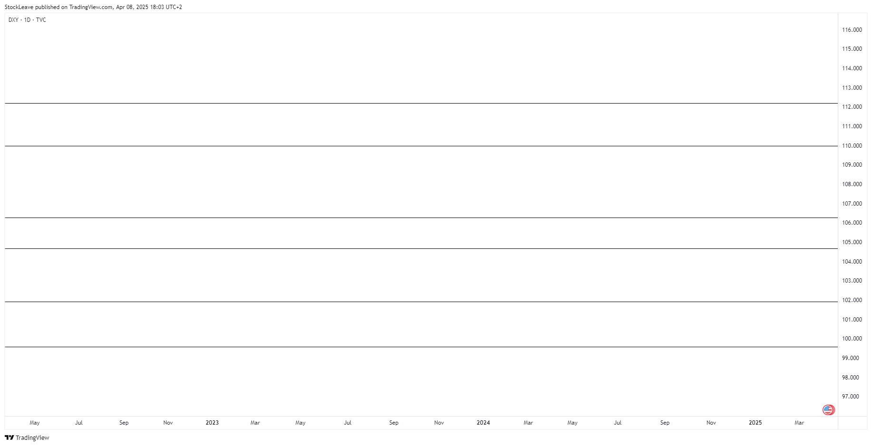Image resolution: width=872 pixels, height=446 pixels.
Task: Click the 106.000 price axis label
Action: [x=852, y=223]
